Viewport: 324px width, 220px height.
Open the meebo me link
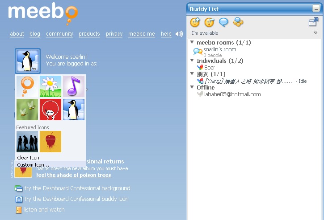[142, 34]
